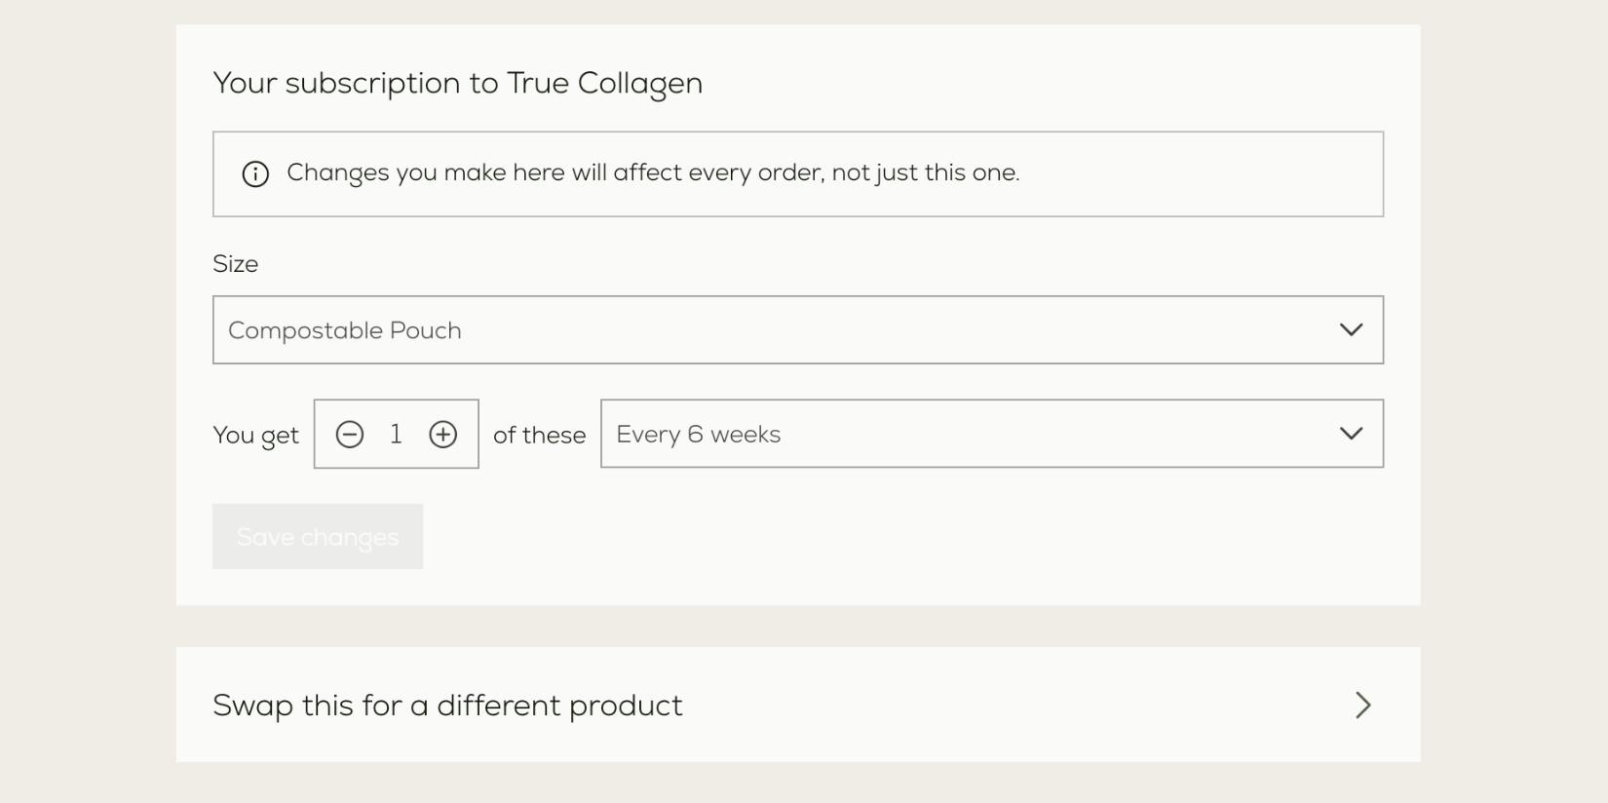Viewport: 1608px width, 803px height.
Task: Open Swap this for a different product
Action: [x=798, y=705]
